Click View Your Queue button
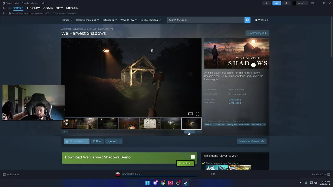 coord(252,141)
